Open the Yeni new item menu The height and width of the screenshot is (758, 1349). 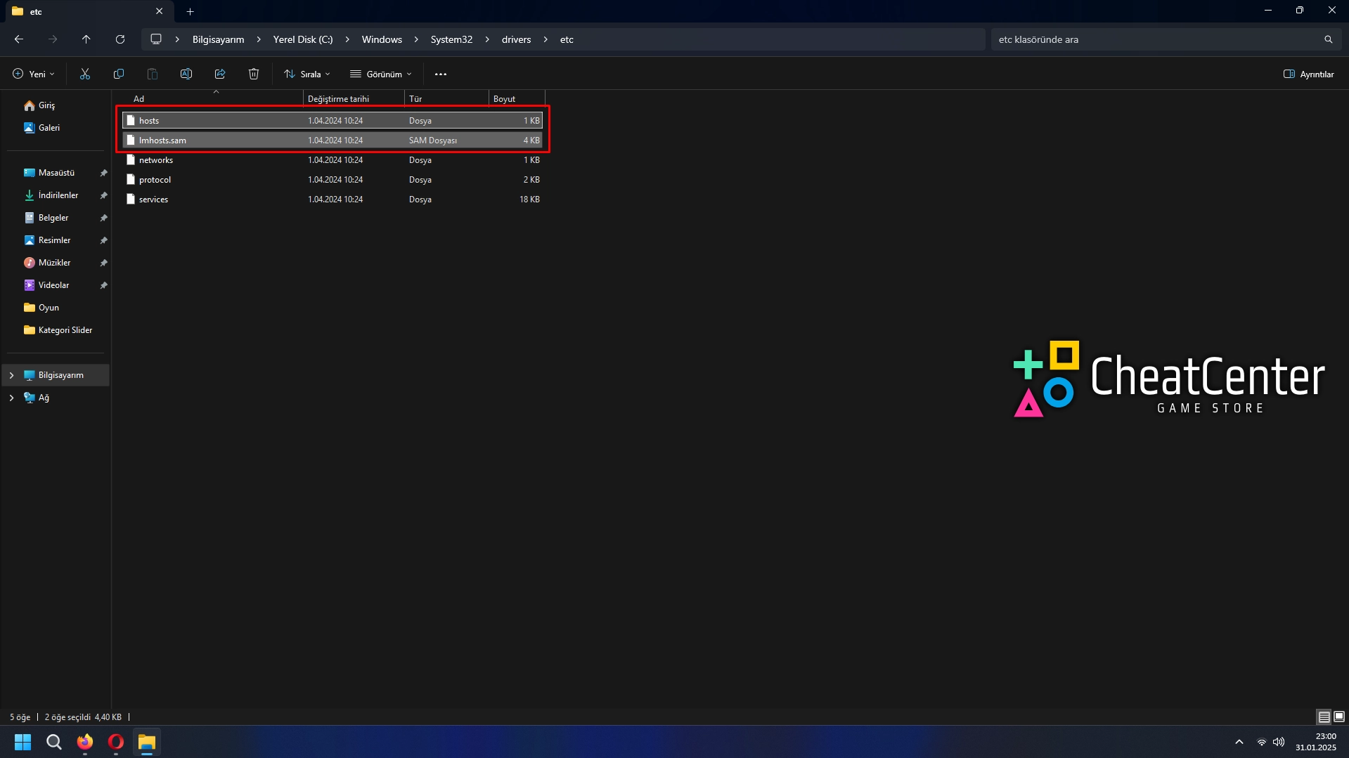tap(33, 74)
